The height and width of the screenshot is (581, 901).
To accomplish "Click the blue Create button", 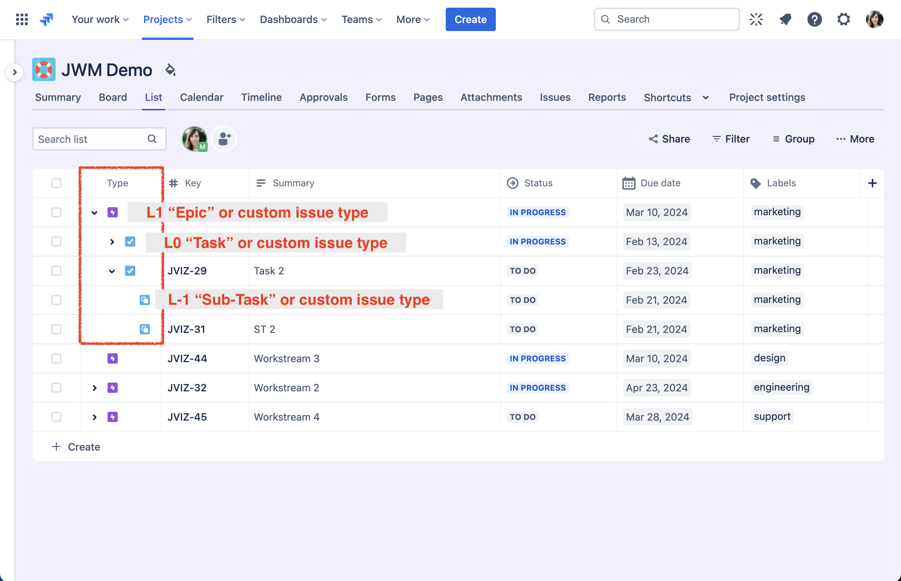I will (x=470, y=19).
